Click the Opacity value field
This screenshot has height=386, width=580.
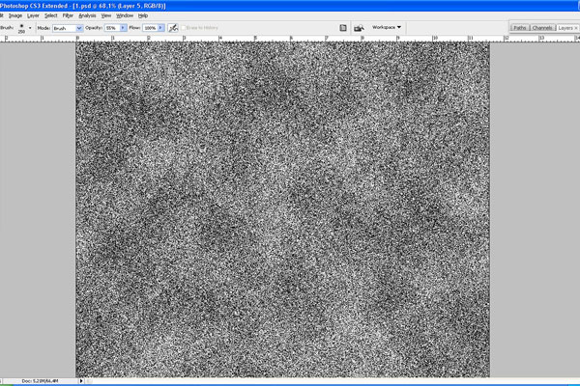click(111, 28)
